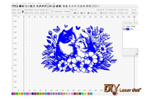Toggle the aspect ratio lock icon

23,12
